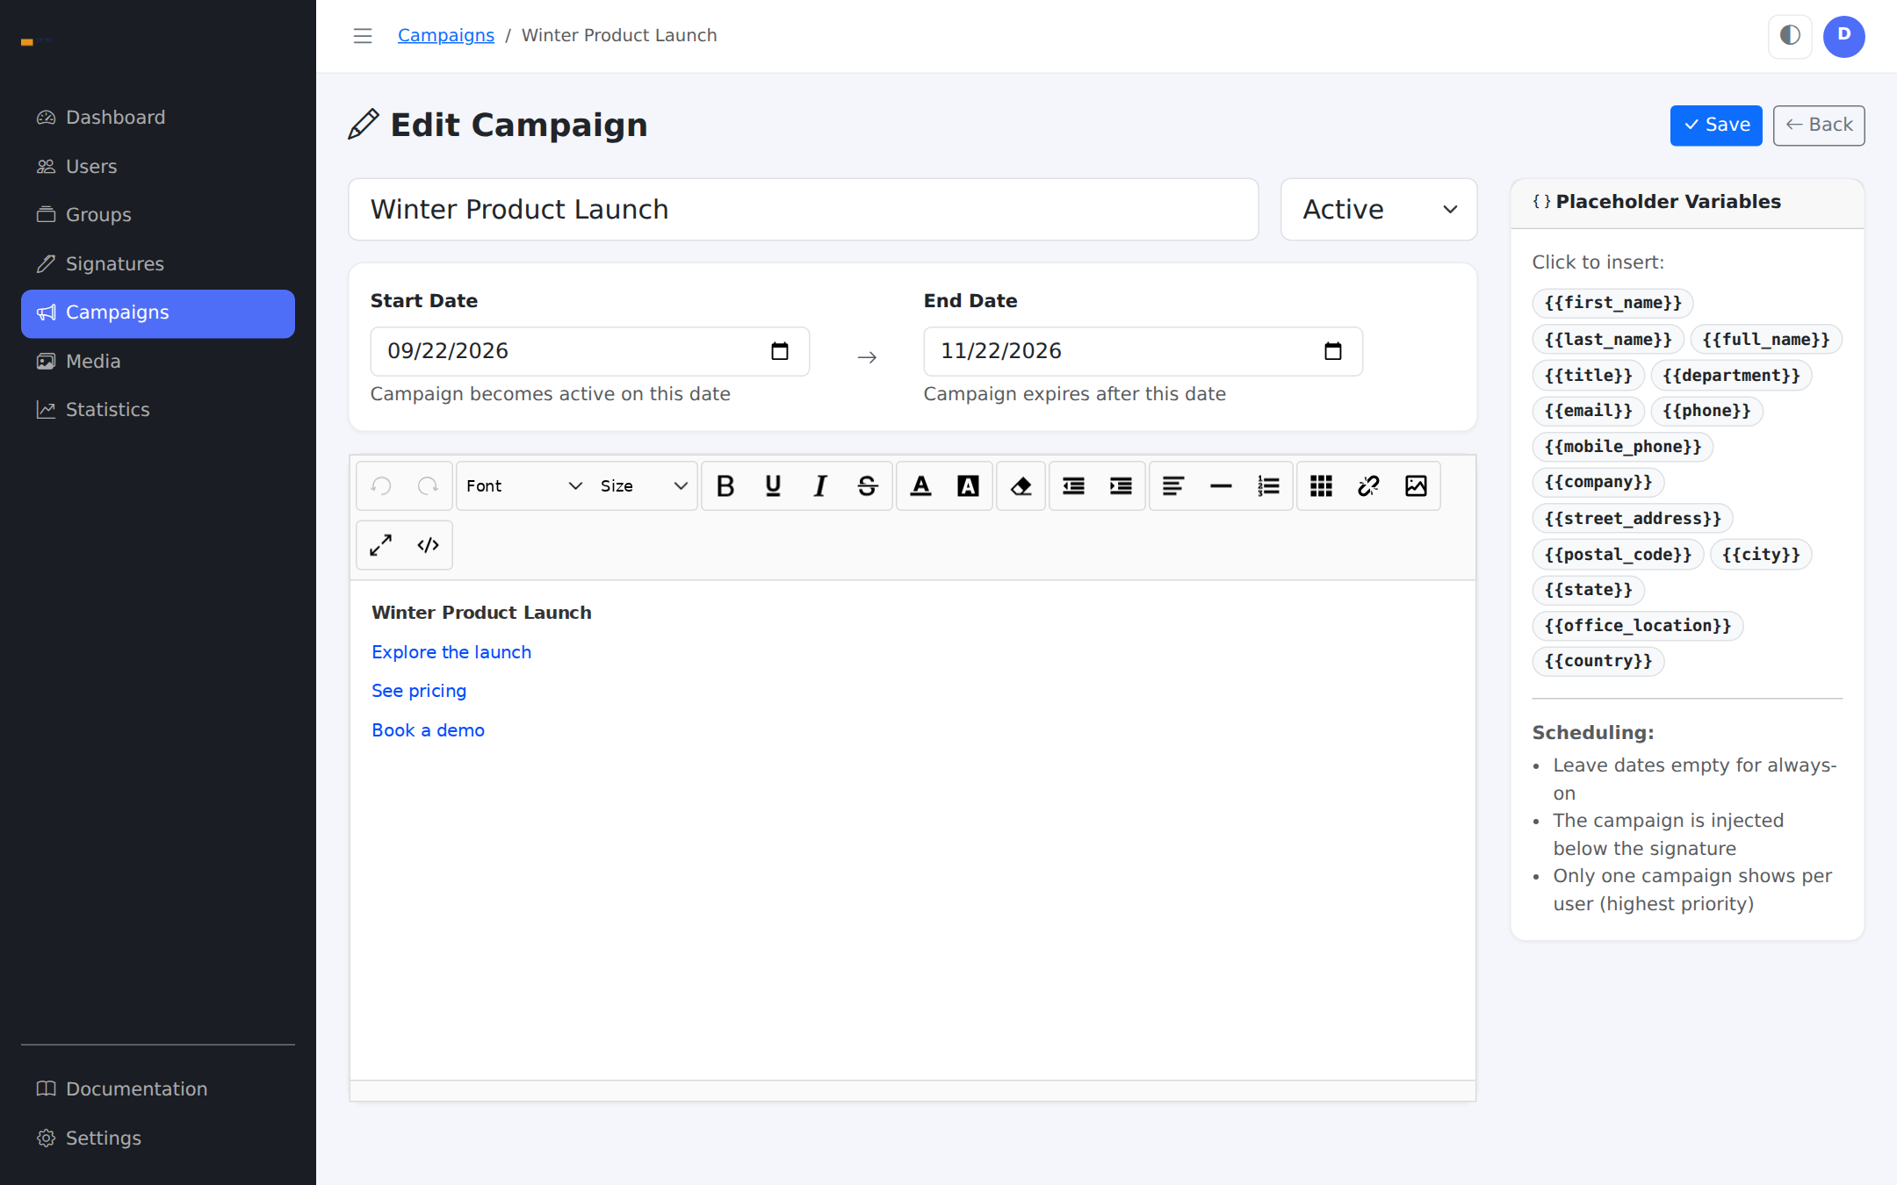The width and height of the screenshot is (1897, 1185).
Task: Click the insert image icon
Action: pos(1416,485)
